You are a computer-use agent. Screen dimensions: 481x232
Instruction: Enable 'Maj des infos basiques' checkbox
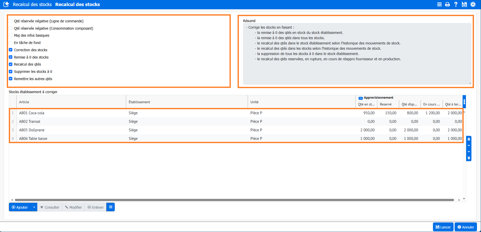pos(11,35)
